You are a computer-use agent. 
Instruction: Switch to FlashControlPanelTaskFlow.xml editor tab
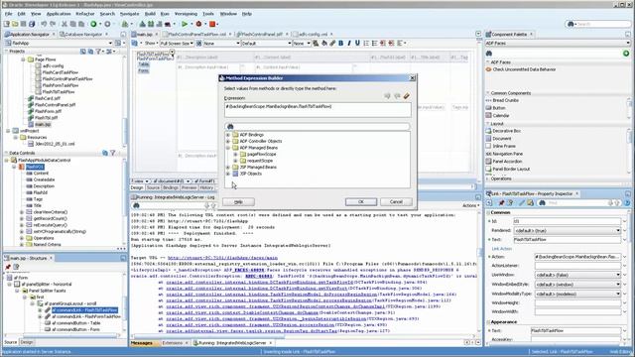pyautogui.click(x=196, y=35)
